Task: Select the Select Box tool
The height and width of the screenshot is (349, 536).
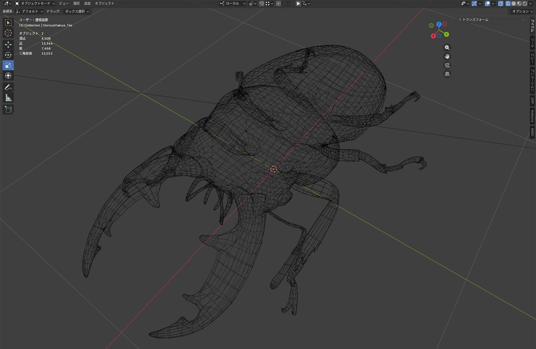Action: (x=8, y=22)
